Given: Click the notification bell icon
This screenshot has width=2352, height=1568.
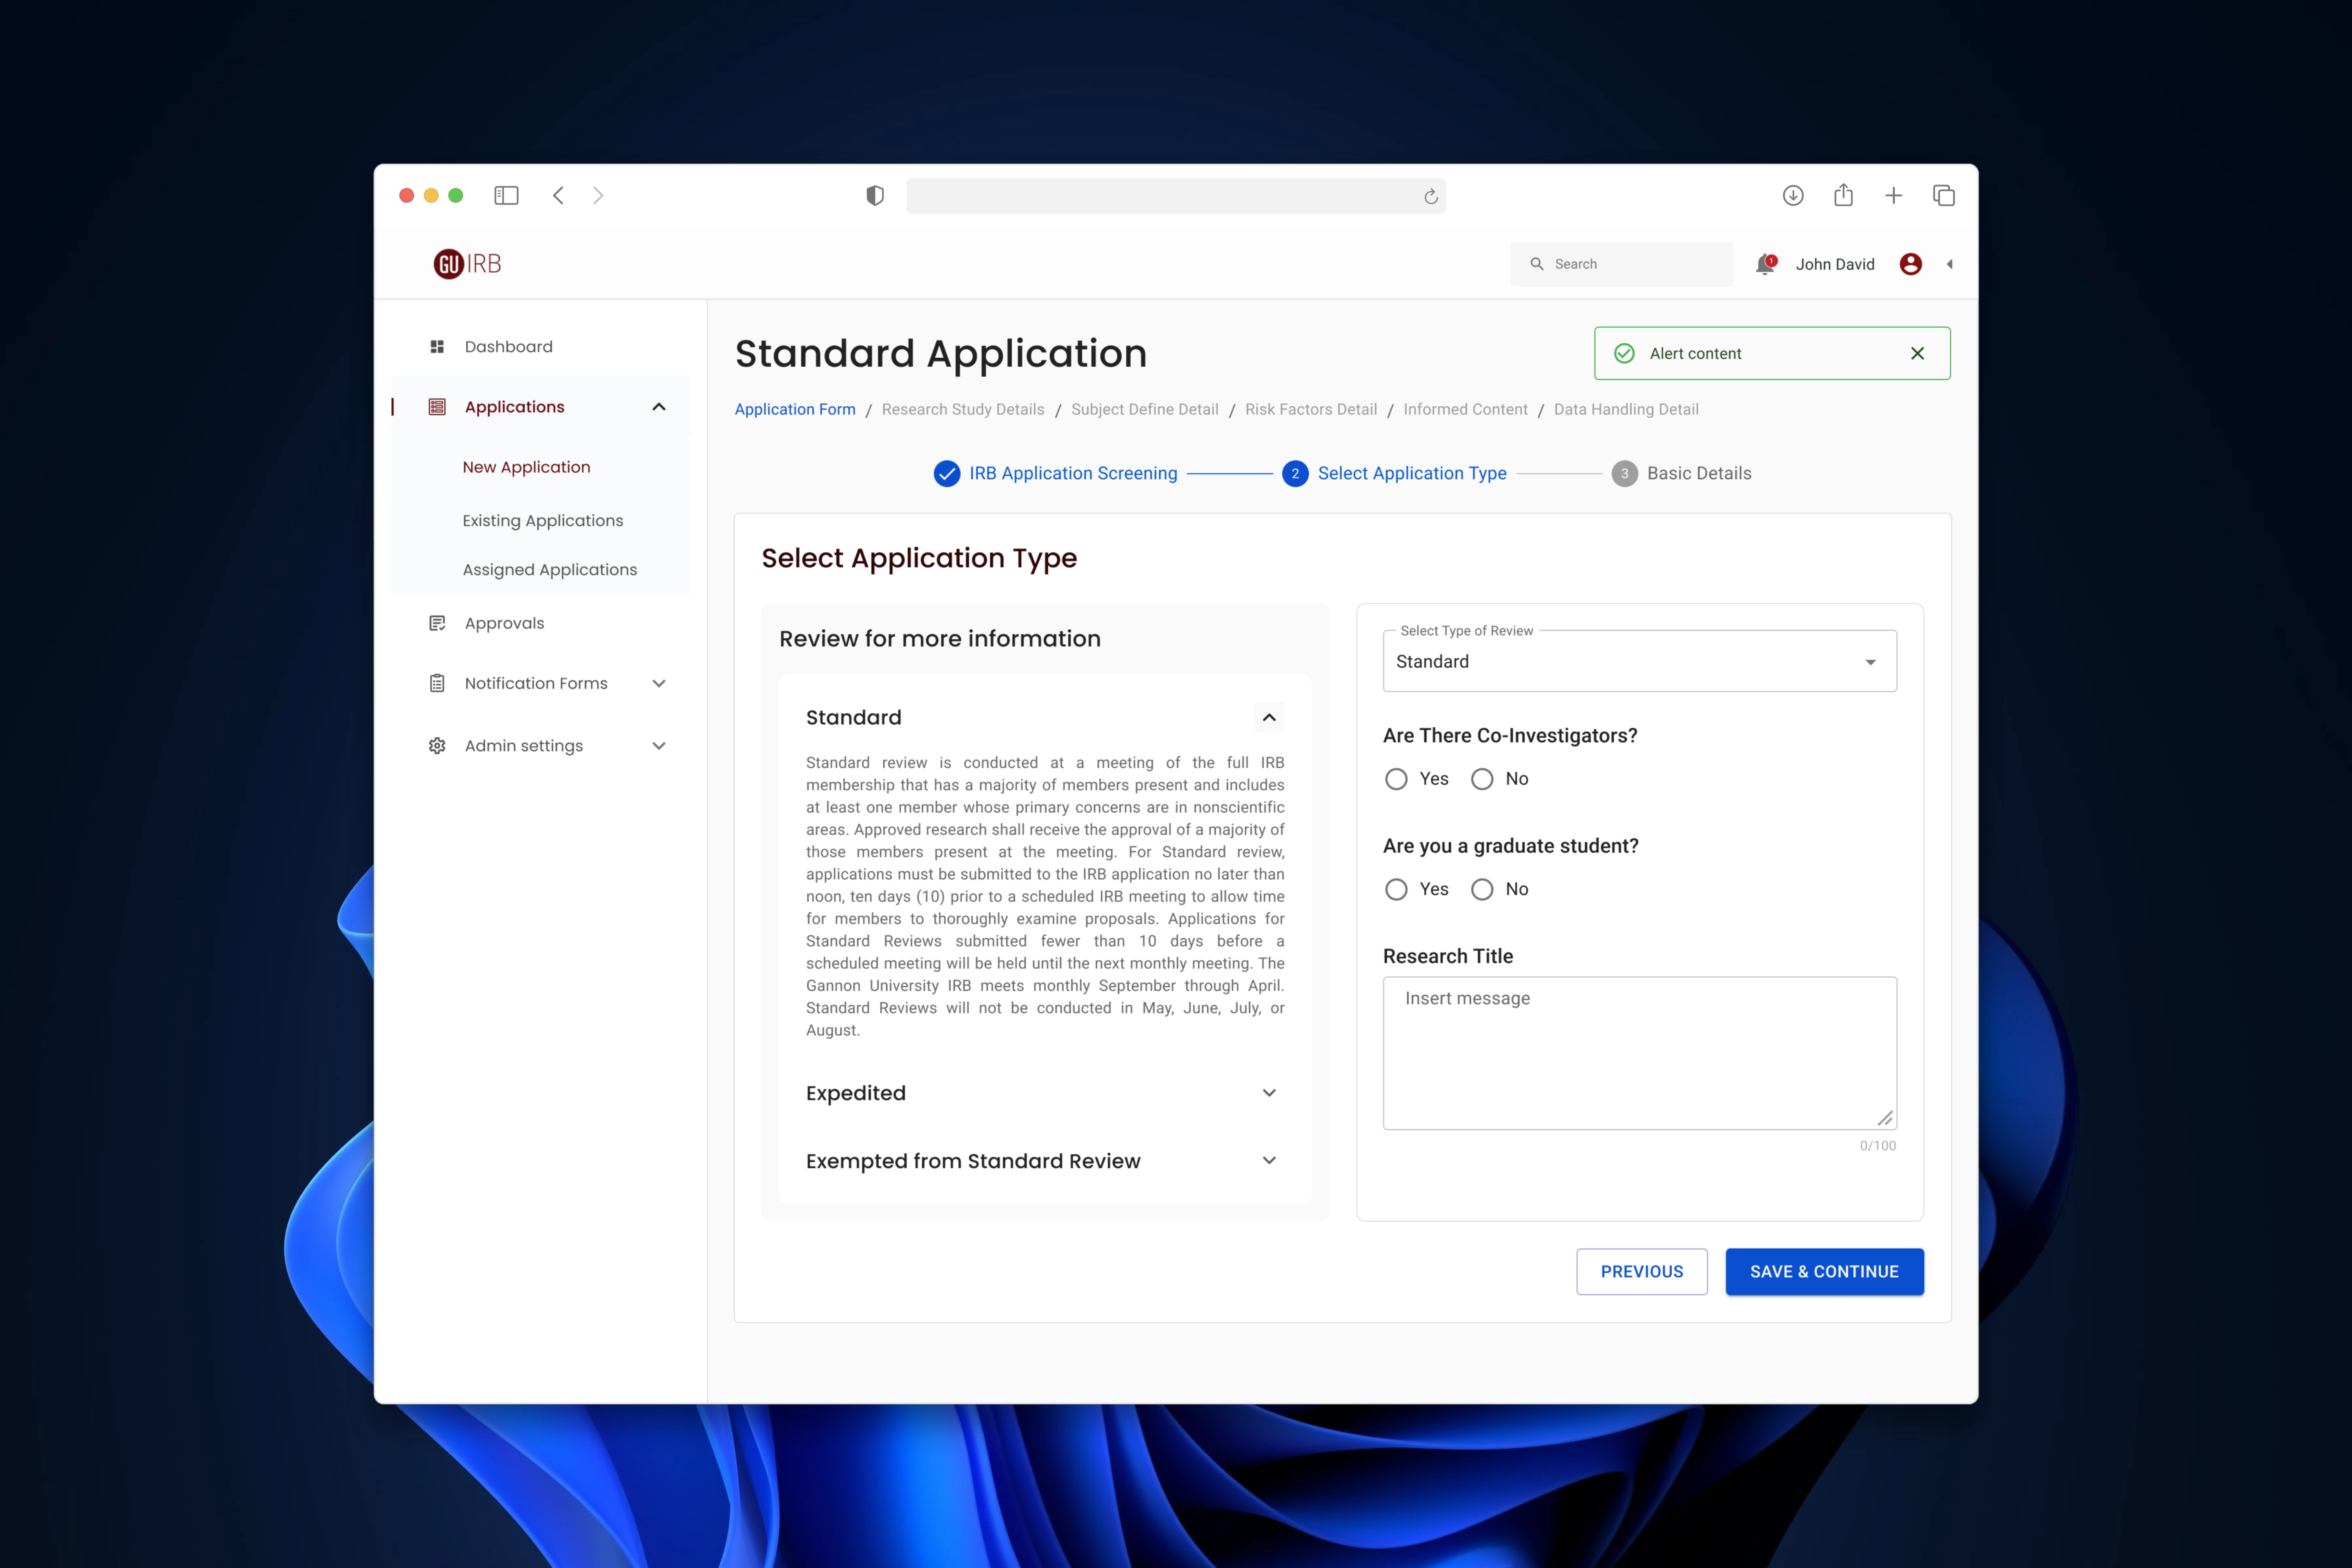Looking at the screenshot, I should 1764,264.
